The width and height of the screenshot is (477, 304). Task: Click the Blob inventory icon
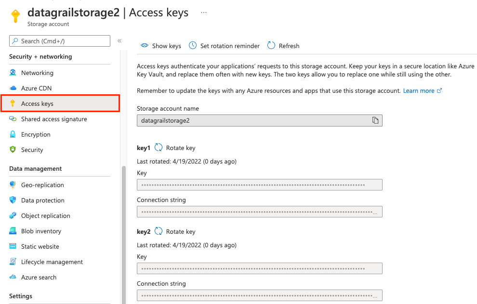point(13,231)
